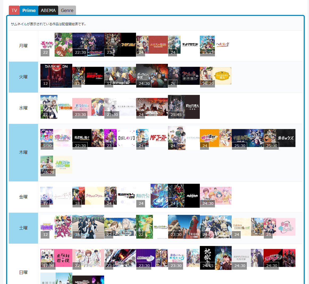Image resolution: width=309 pixels, height=284 pixels.
Task: Open the 地獄楽 24:15 thumbnail
Action: click(x=216, y=258)
